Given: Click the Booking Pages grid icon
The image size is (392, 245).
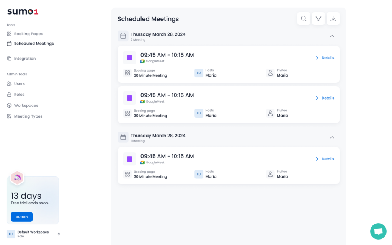Looking at the screenshot, I should coord(9,34).
